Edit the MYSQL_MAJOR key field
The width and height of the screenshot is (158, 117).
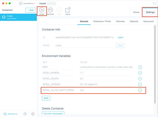coord(58,79)
